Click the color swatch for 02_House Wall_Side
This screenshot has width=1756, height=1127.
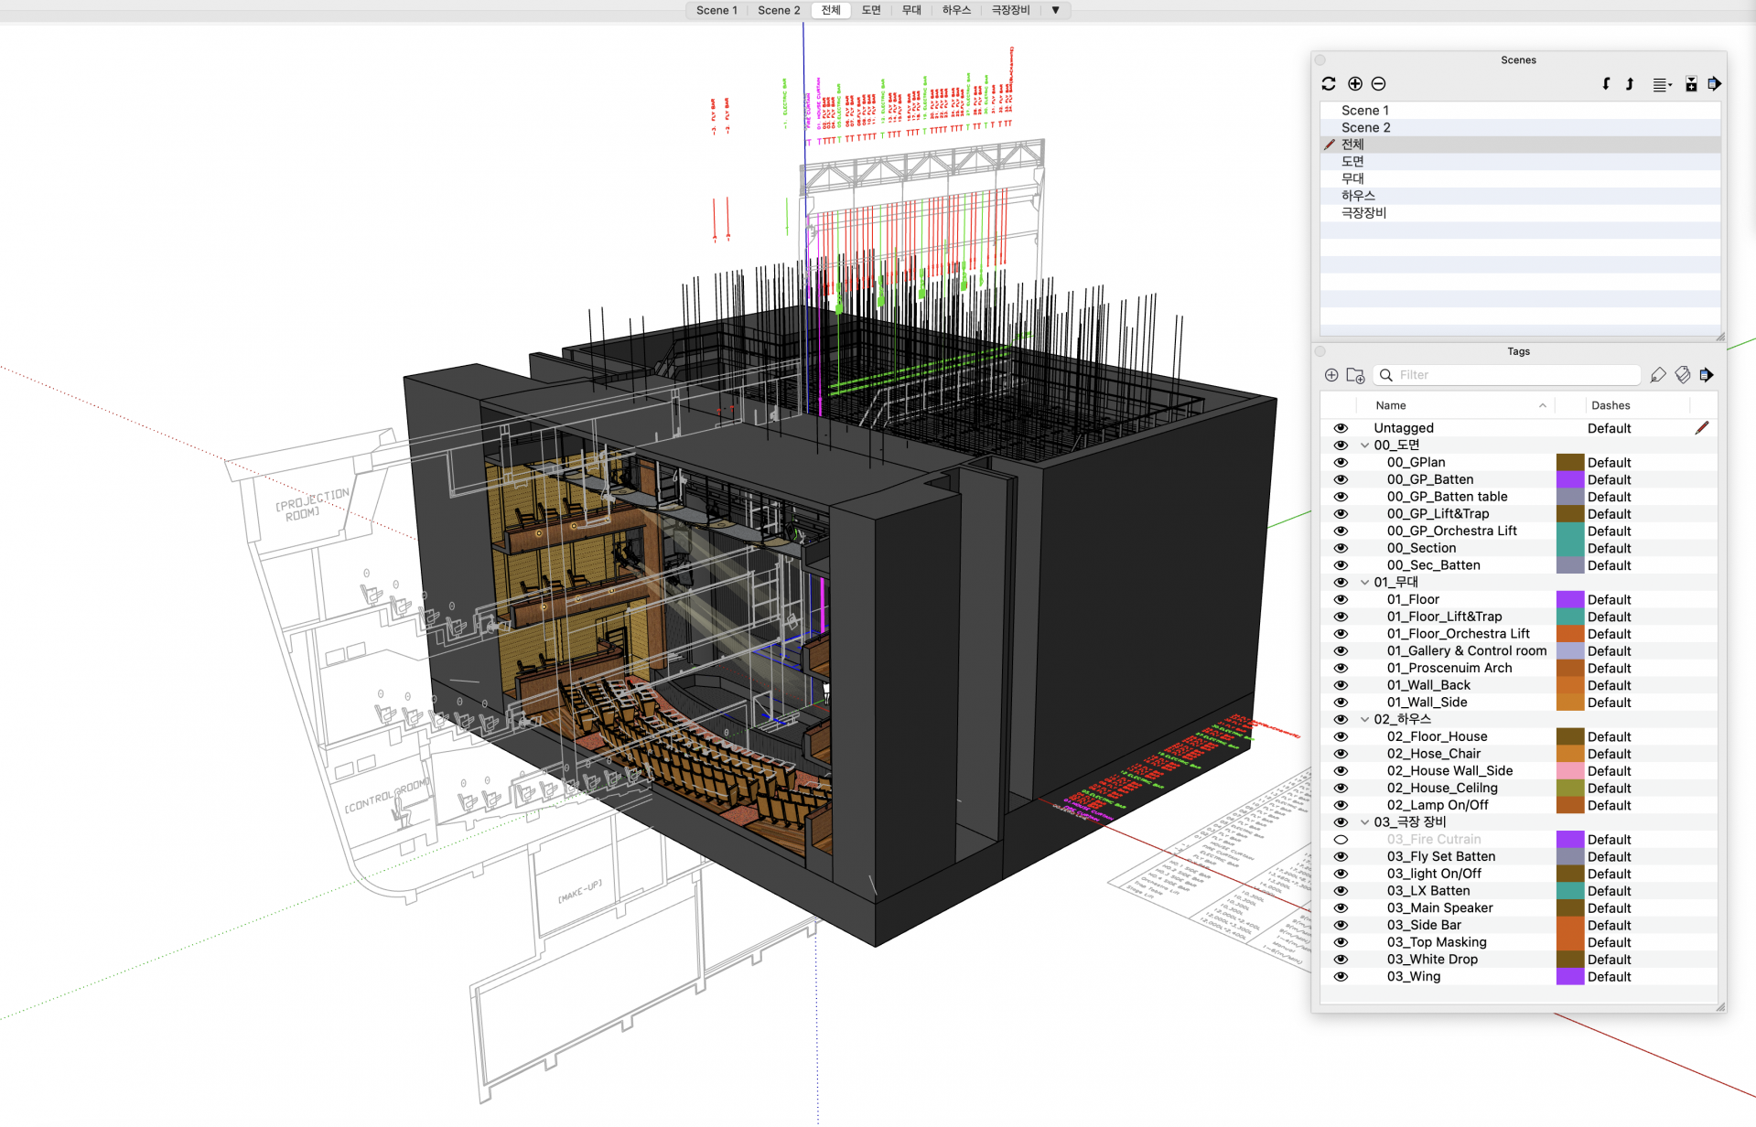pos(1569,771)
